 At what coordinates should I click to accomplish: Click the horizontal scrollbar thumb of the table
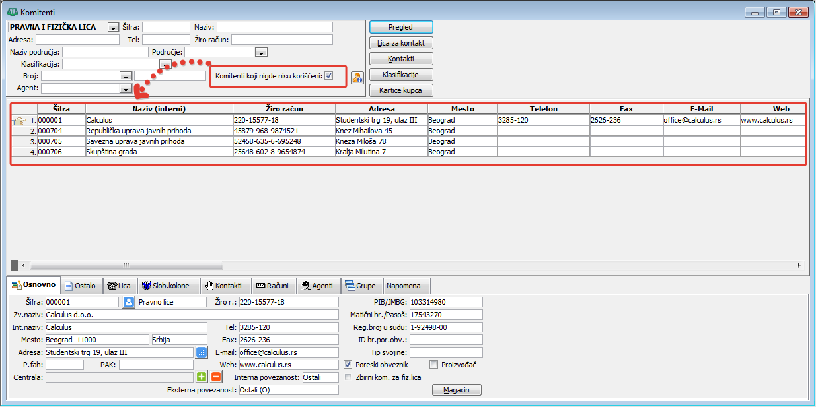126,265
